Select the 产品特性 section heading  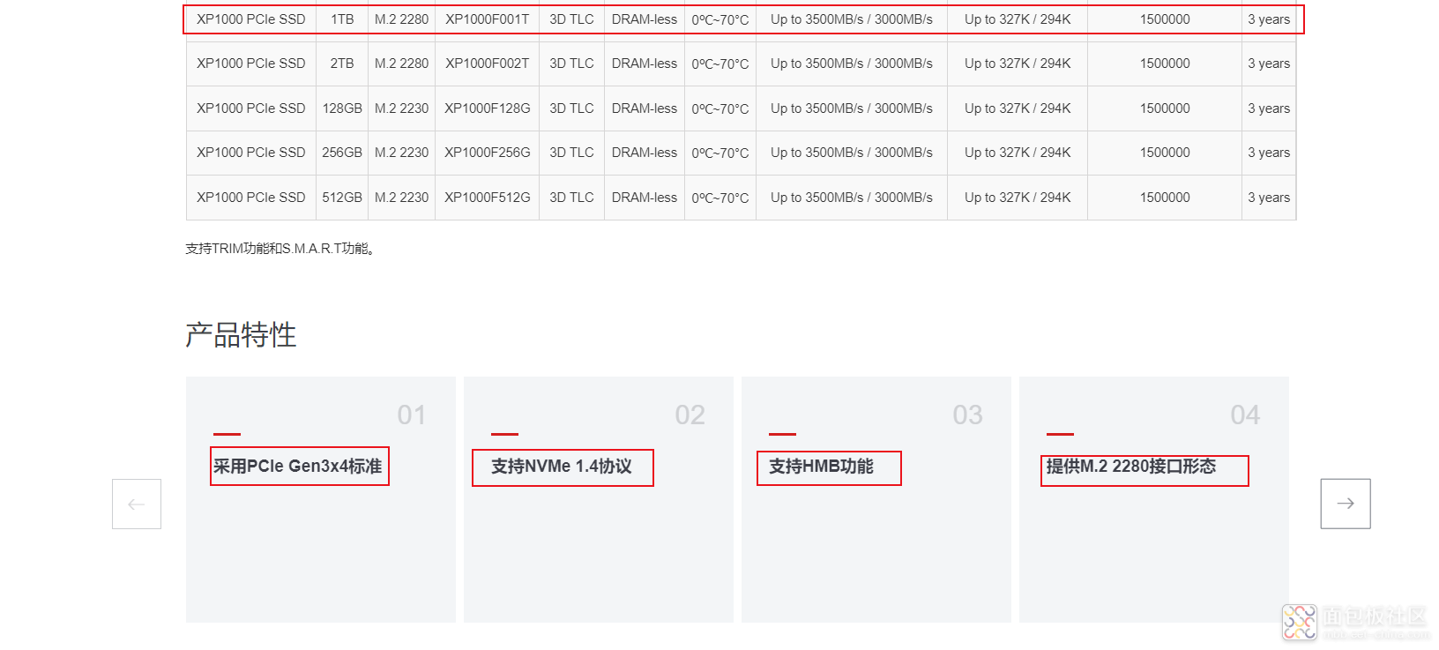[241, 335]
